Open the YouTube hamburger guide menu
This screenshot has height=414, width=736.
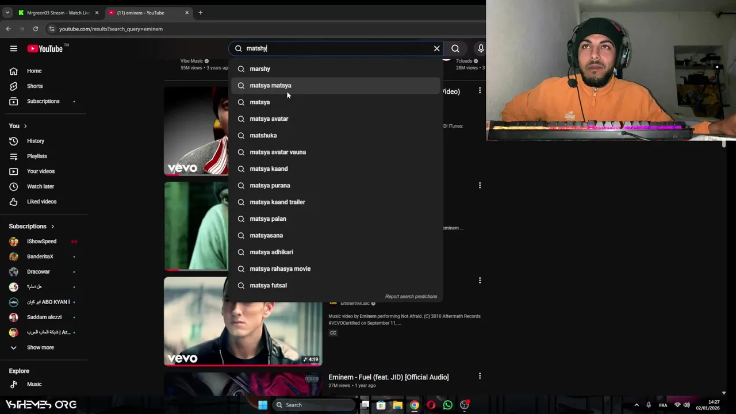click(13, 48)
